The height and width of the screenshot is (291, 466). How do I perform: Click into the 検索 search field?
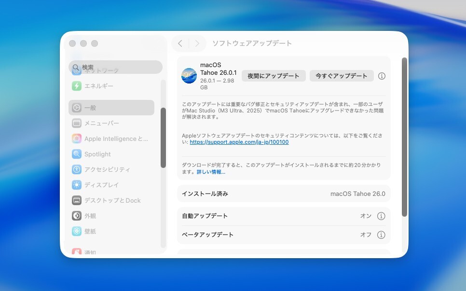click(115, 67)
